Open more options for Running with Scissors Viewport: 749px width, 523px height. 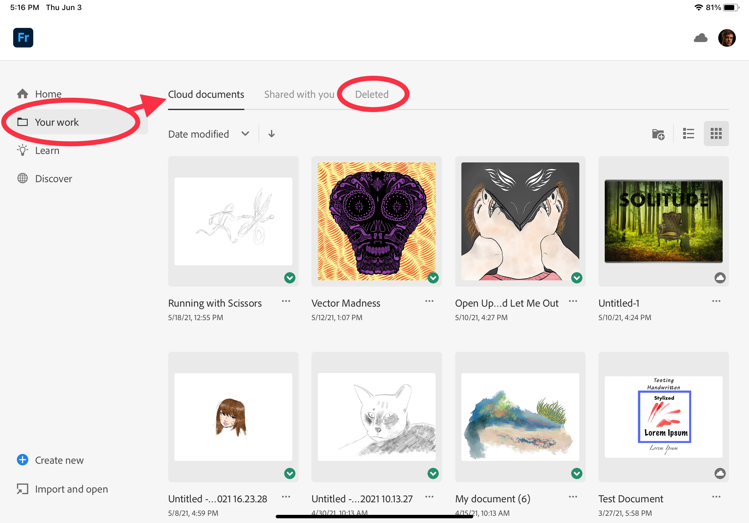pos(286,301)
